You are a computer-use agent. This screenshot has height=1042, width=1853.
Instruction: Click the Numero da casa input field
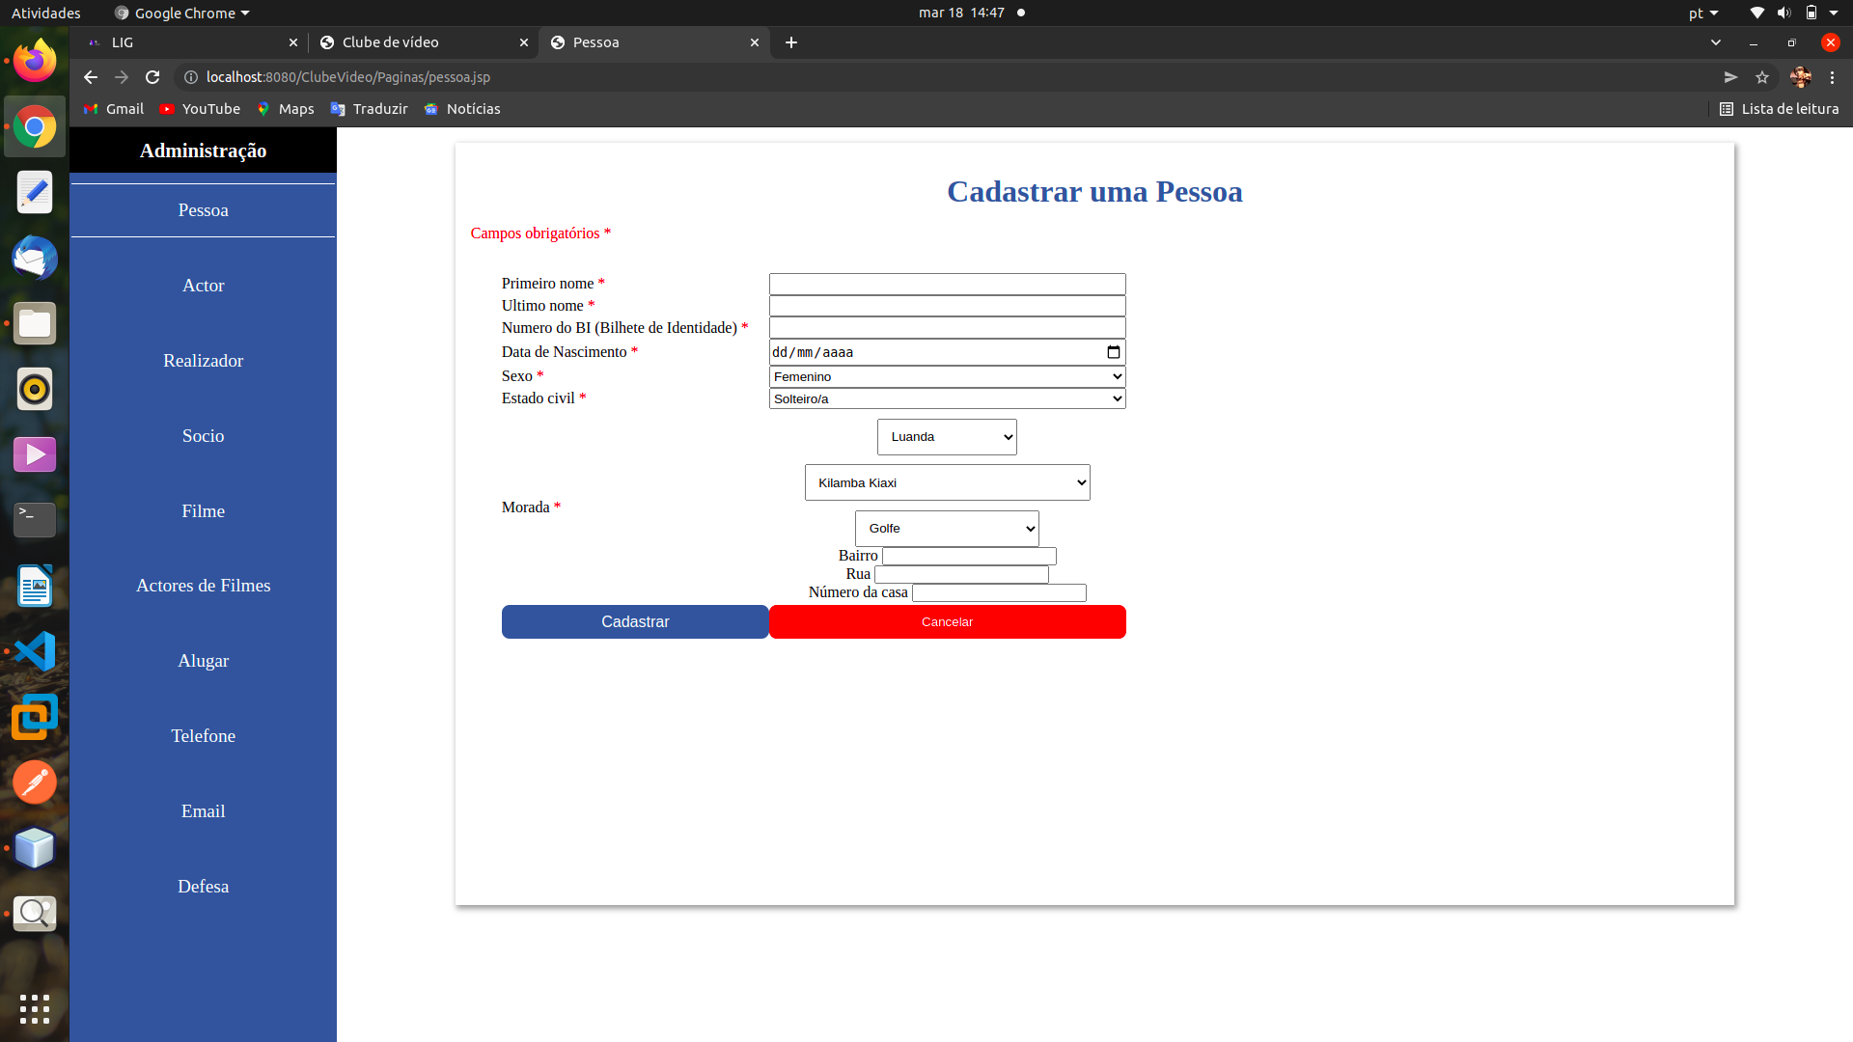1000,591
